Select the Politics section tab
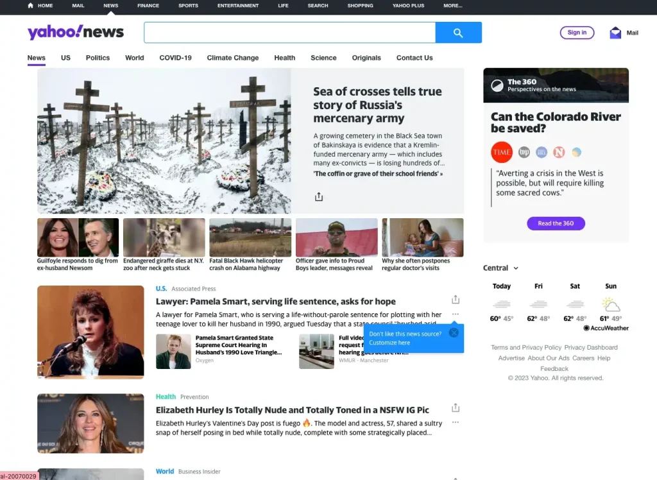This screenshot has width=657, height=480. click(98, 58)
